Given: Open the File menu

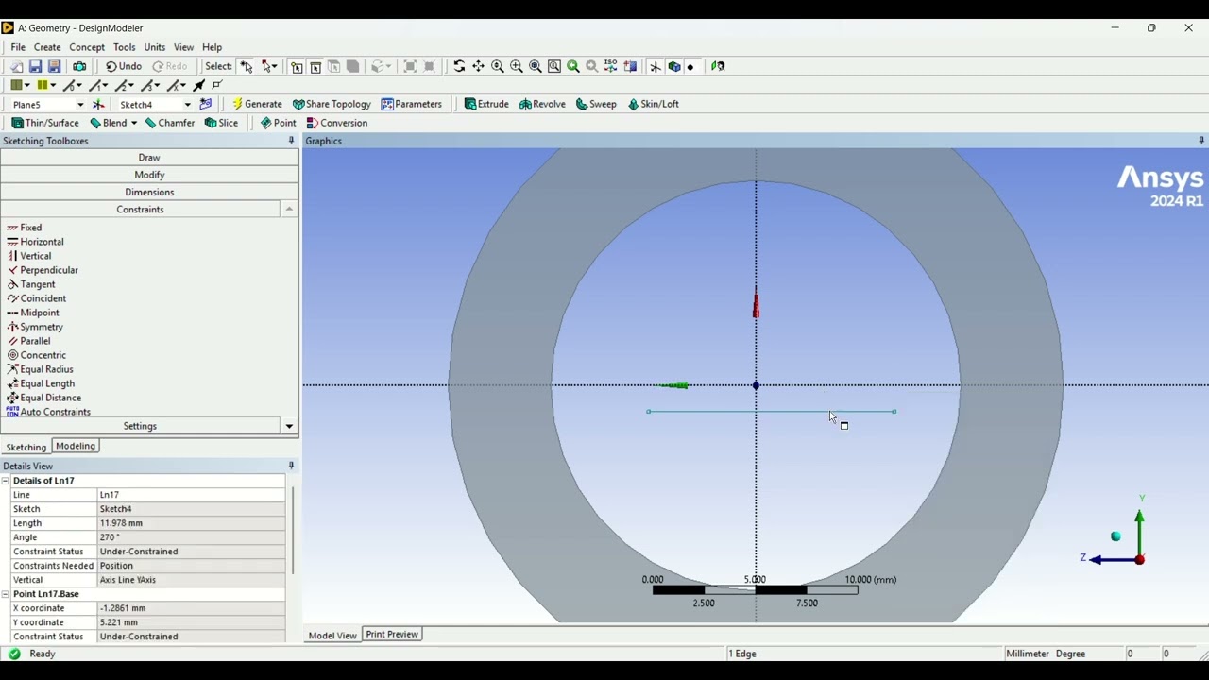Looking at the screenshot, I should click(x=18, y=47).
